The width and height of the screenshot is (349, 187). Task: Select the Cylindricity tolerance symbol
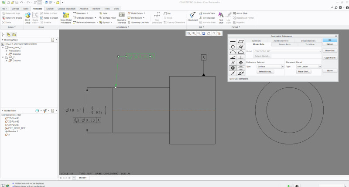point(241,47)
